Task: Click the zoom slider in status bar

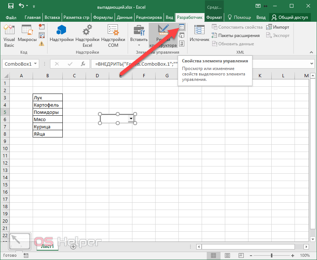Action: point(271,255)
